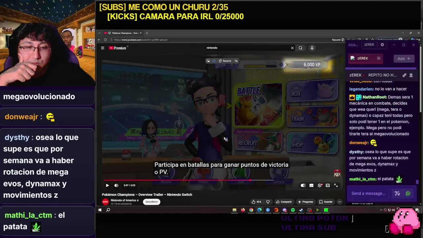Click username legendarien in chat

pos(362,89)
